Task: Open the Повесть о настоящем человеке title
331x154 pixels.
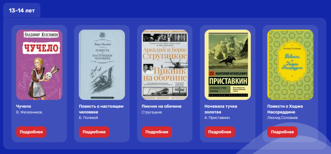Action: [x=101, y=109]
